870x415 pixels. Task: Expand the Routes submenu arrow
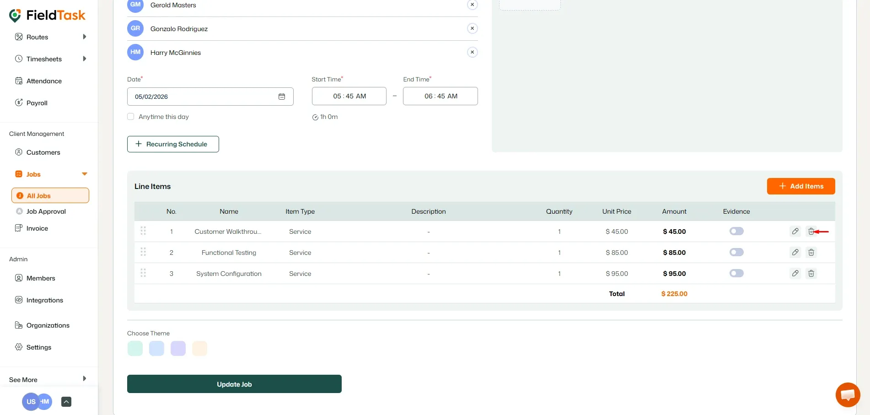84,37
